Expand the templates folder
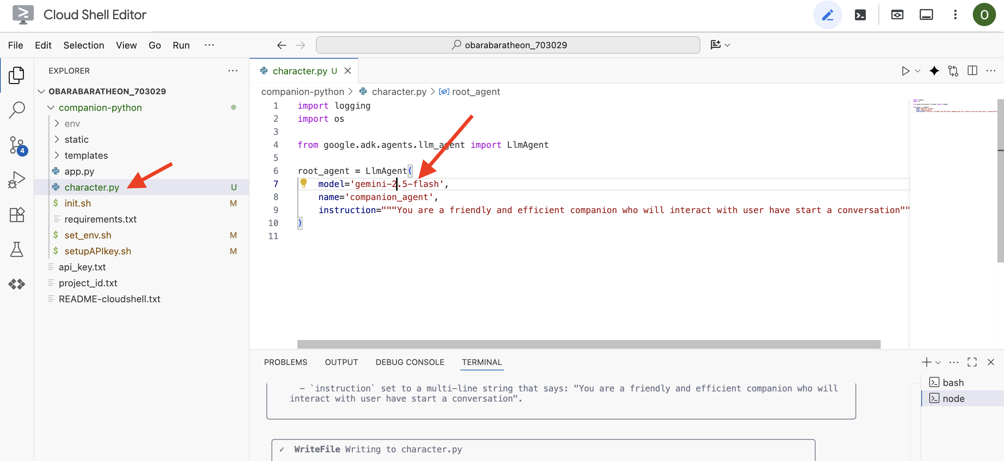 coord(86,155)
